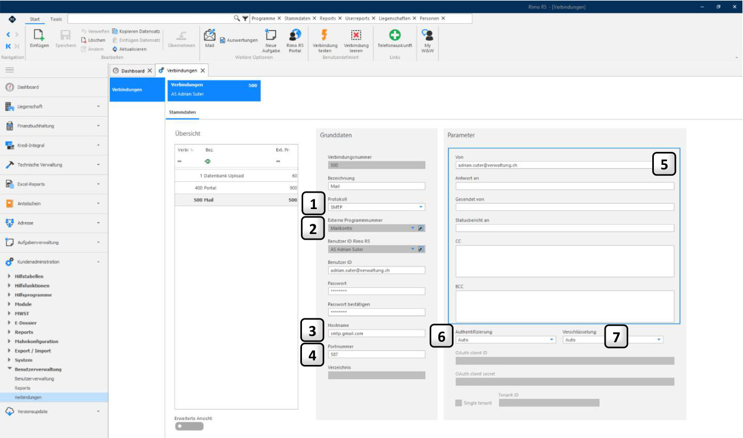Image resolution: width=743 pixels, height=438 pixels.
Task: Toggle the Erweiterte Ansicht switch
Action: 189,426
